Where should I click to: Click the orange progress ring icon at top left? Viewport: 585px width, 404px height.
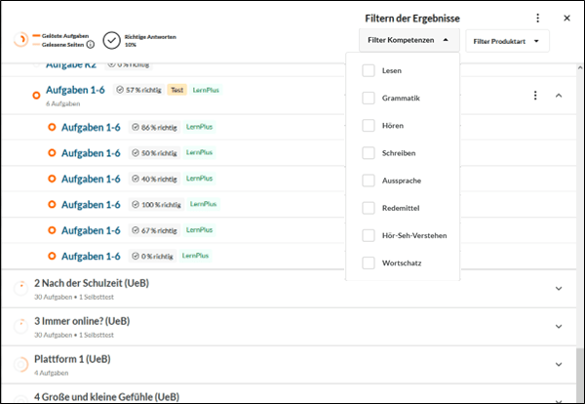[20, 39]
